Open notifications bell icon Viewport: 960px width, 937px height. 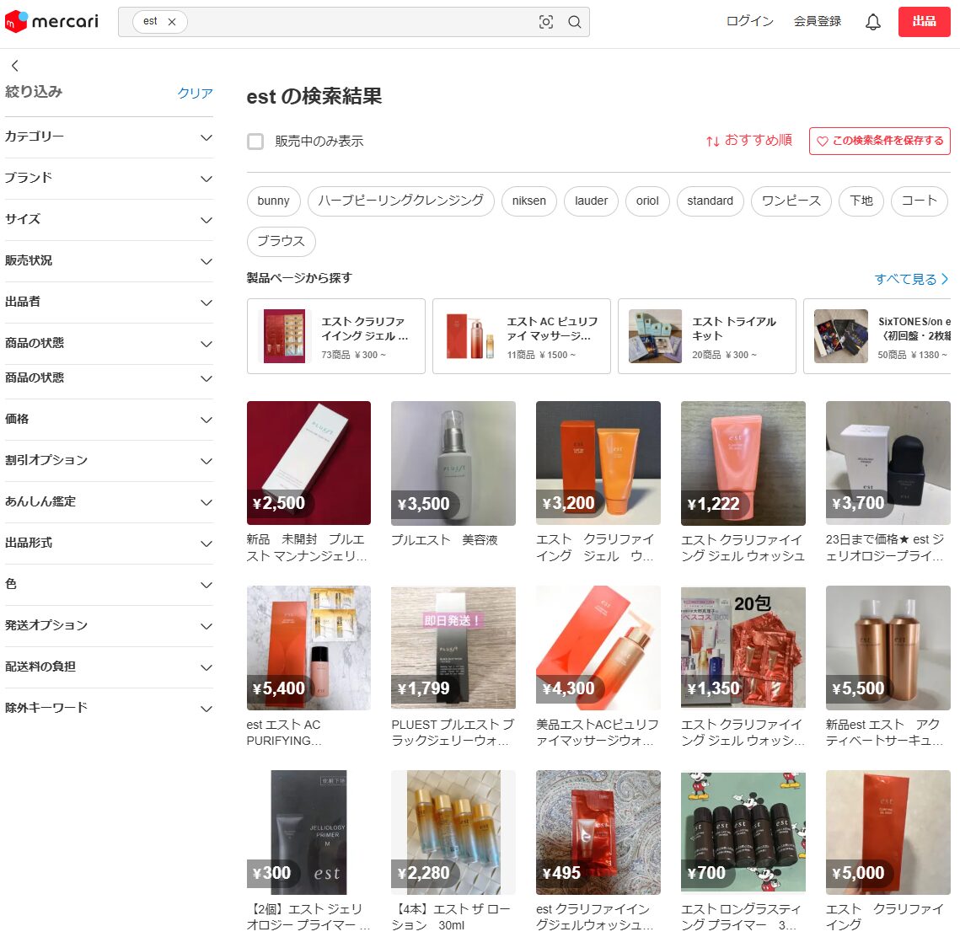[872, 22]
